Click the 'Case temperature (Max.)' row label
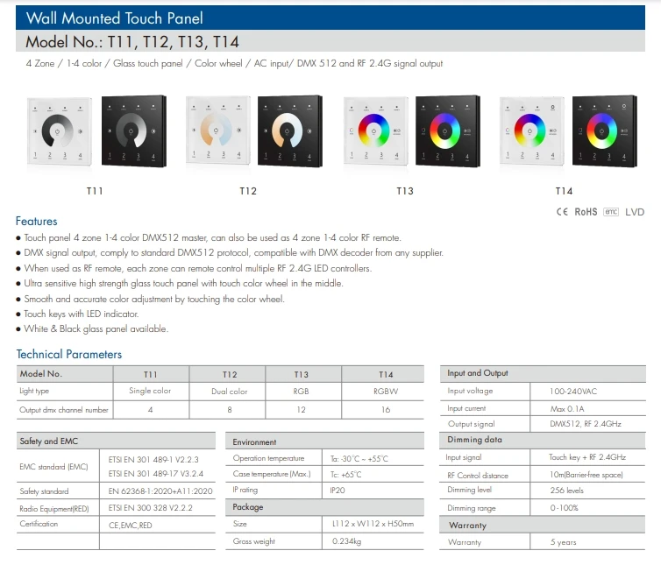Viewport: 661px width, 572px height. pyautogui.click(x=272, y=474)
